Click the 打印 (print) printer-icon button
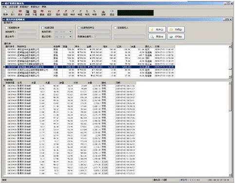 [176, 37]
